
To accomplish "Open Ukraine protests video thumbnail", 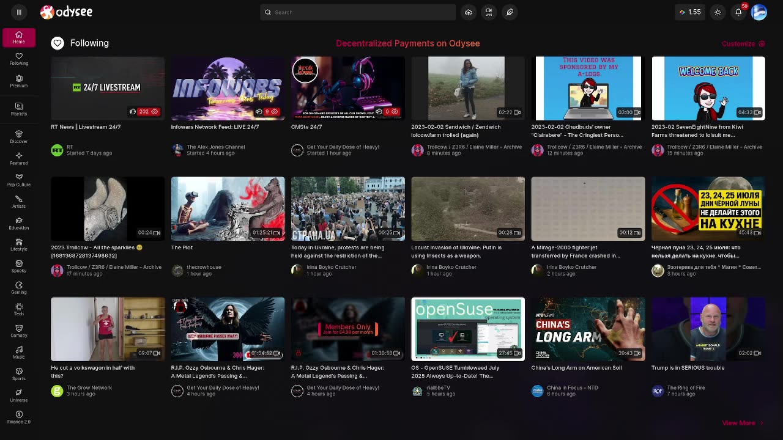I will coord(348,208).
